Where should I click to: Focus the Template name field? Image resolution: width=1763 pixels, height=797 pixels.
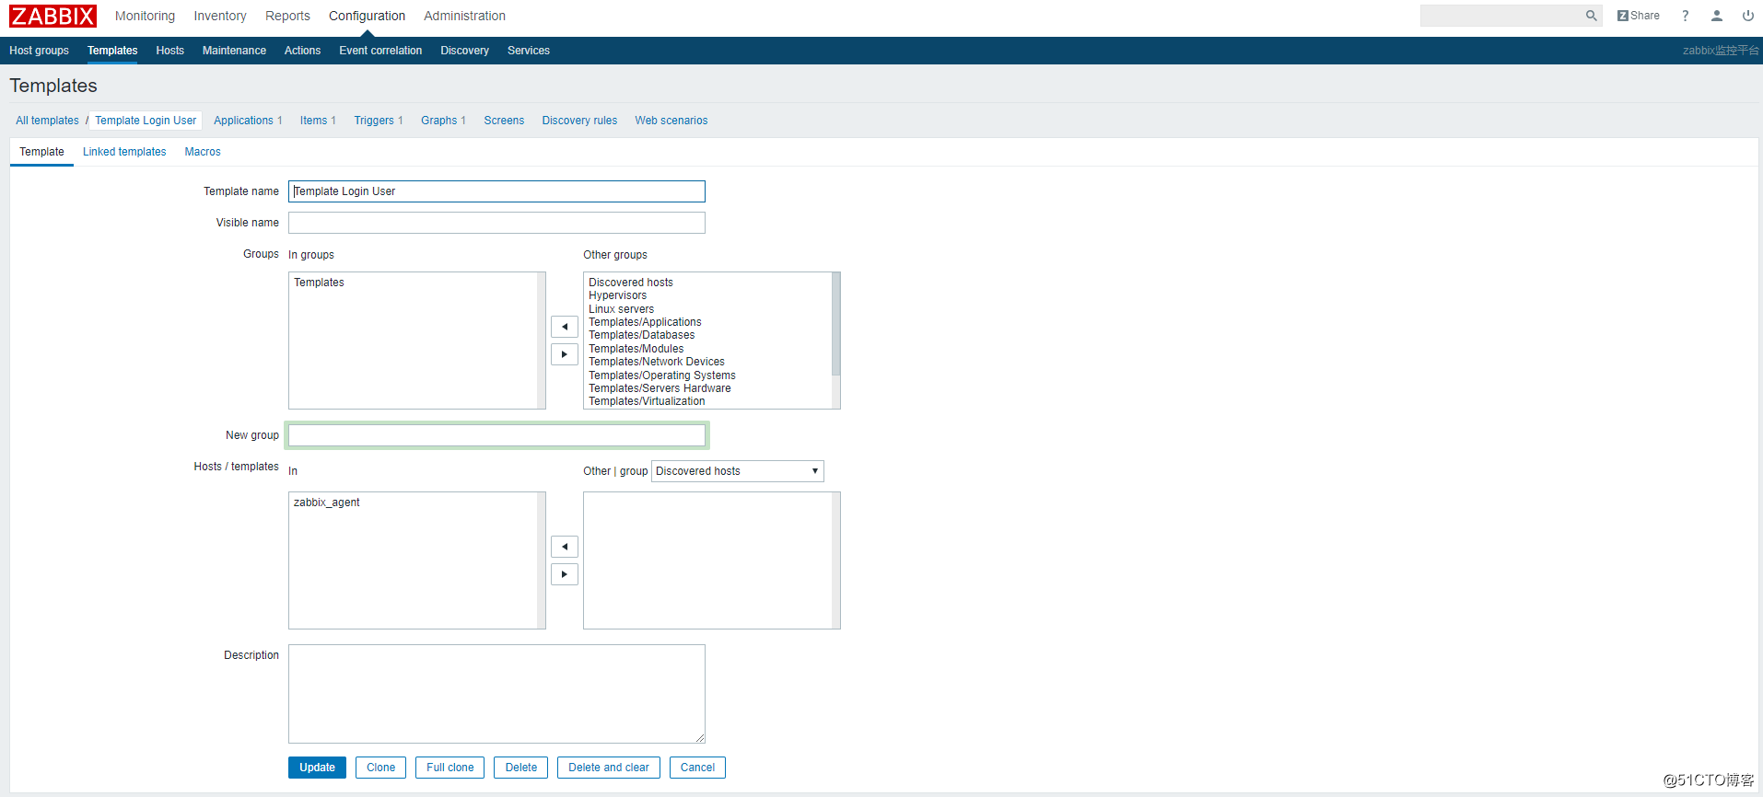(496, 191)
